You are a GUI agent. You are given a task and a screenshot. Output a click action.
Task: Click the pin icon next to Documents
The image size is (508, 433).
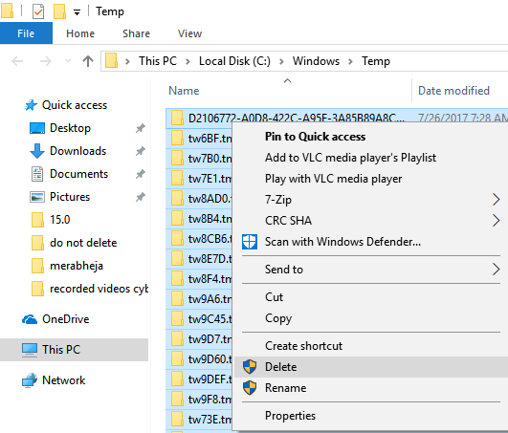140,174
